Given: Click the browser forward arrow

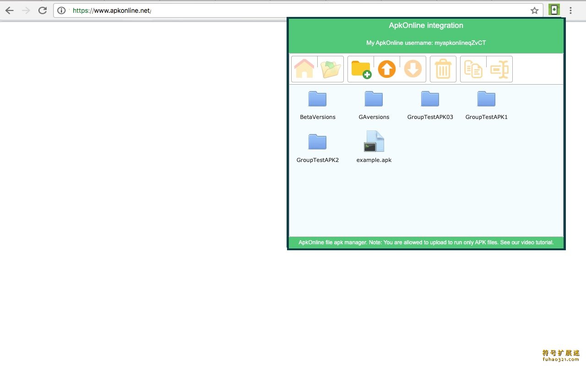Looking at the screenshot, I should point(26,10).
